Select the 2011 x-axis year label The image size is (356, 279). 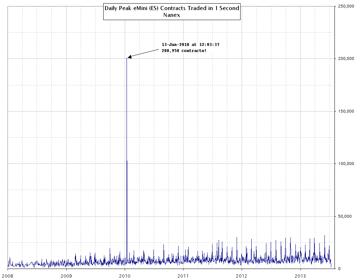[x=183, y=276]
